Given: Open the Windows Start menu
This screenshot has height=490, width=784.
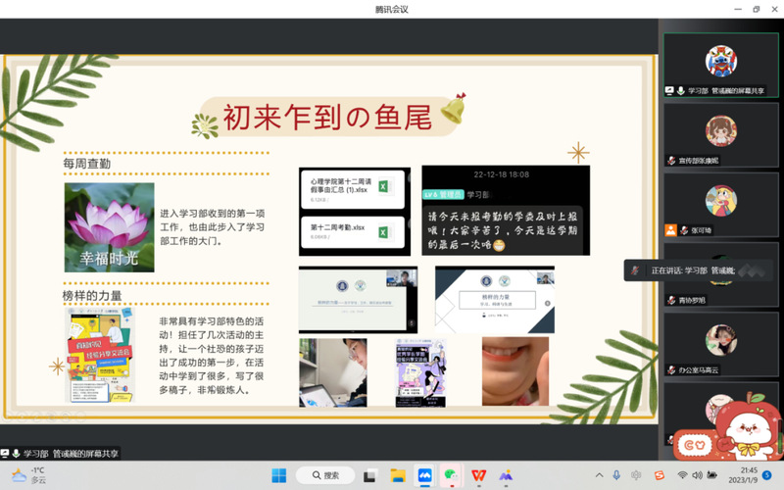Looking at the screenshot, I should click(x=278, y=475).
